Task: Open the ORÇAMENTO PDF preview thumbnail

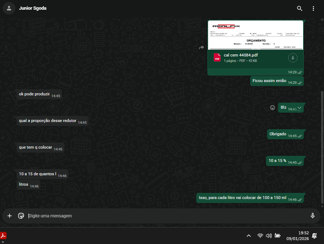Action: (255, 35)
